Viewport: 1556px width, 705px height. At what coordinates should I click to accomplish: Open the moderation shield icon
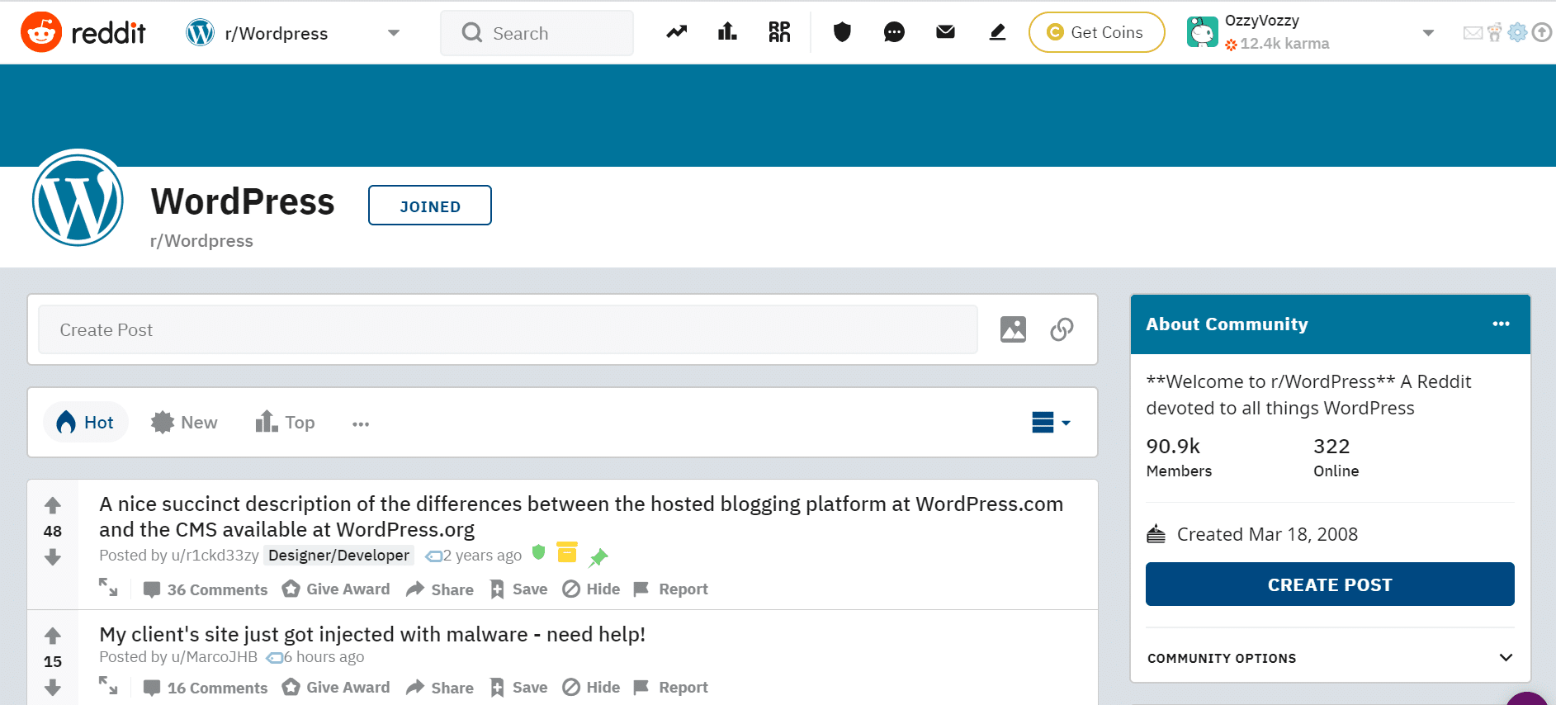point(842,32)
